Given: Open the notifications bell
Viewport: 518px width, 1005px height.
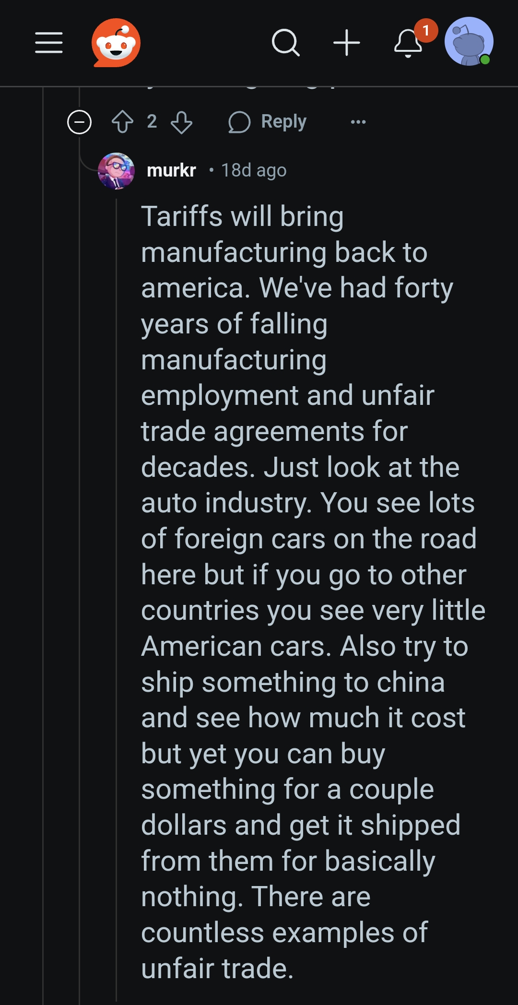Looking at the screenshot, I should [x=407, y=44].
